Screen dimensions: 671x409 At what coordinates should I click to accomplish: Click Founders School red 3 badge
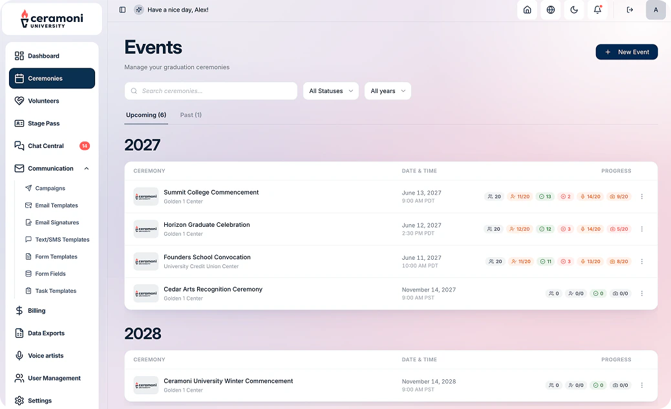coord(566,262)
